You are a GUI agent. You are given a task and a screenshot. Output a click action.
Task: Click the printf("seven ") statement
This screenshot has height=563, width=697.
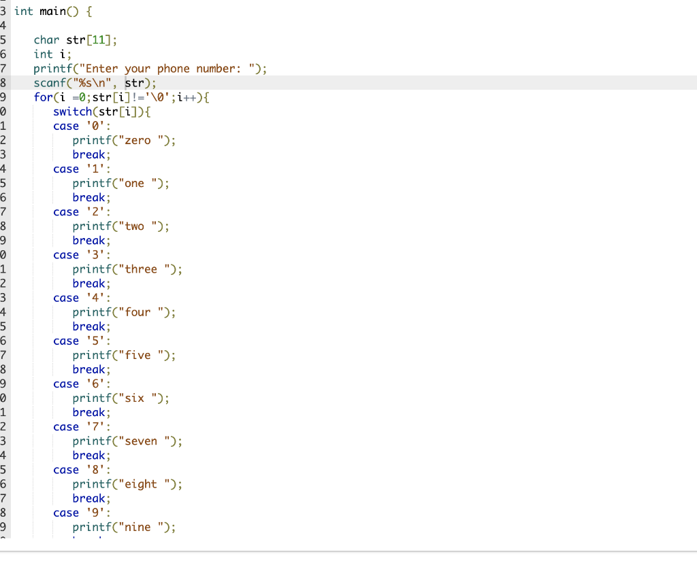tap(126, 441)
